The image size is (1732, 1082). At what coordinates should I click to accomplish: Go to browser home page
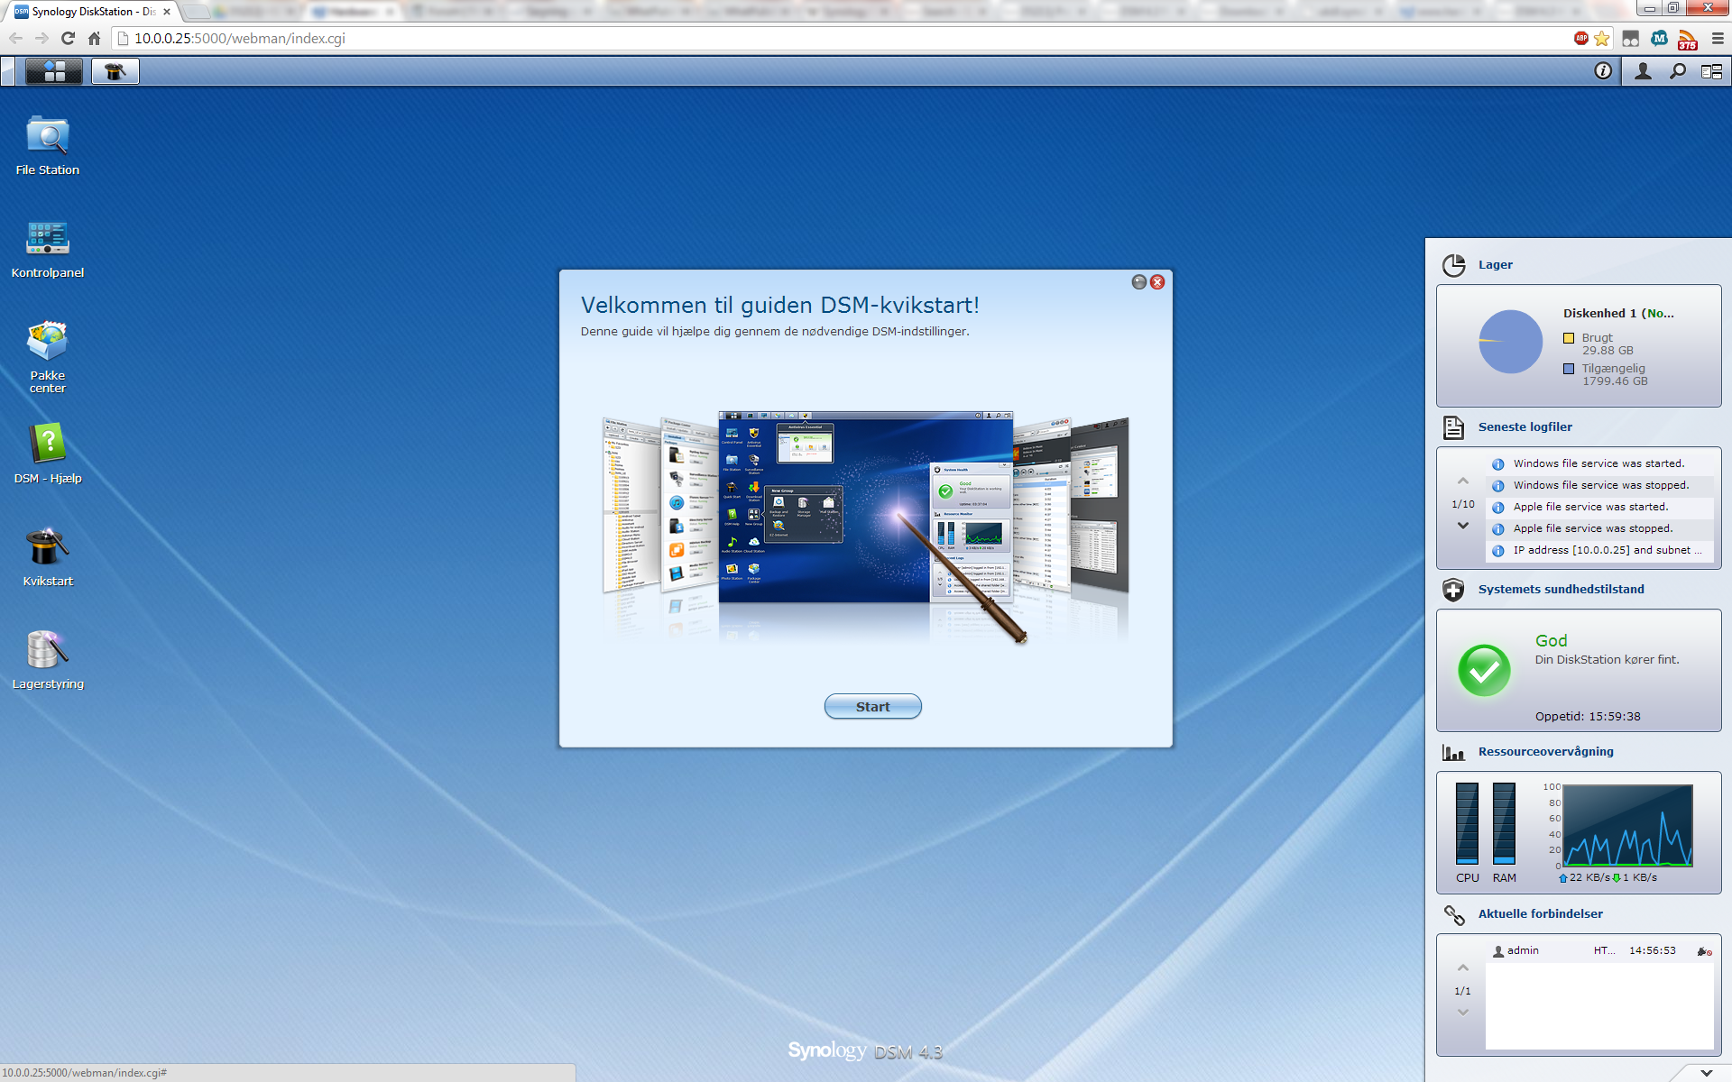[94, 38]
